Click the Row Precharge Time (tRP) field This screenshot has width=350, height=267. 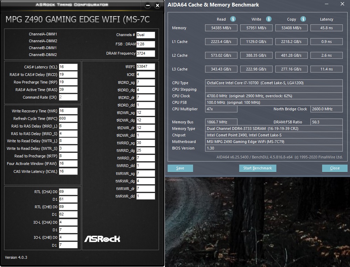tap(68, 82)
